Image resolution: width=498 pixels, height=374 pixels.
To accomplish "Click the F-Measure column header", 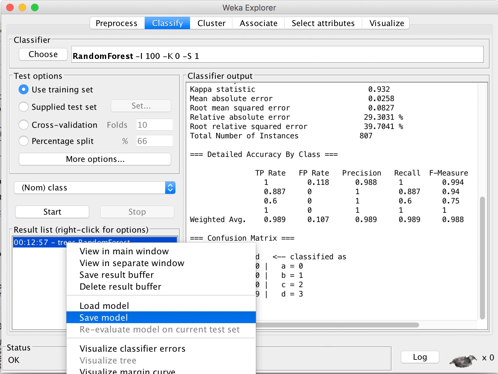I will [449, 173].
